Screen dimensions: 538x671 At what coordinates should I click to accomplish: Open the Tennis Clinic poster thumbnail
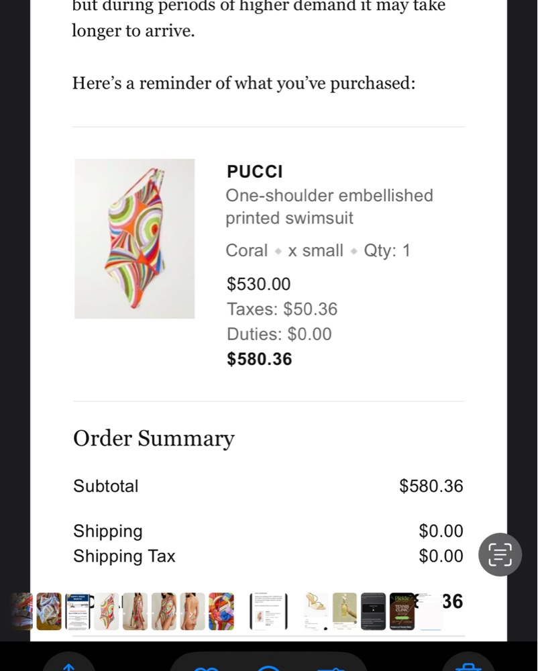pos(402,611)
